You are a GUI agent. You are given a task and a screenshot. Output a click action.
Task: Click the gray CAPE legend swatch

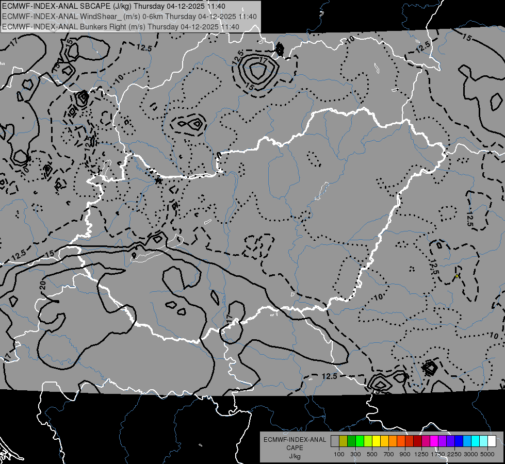[335, 441]
